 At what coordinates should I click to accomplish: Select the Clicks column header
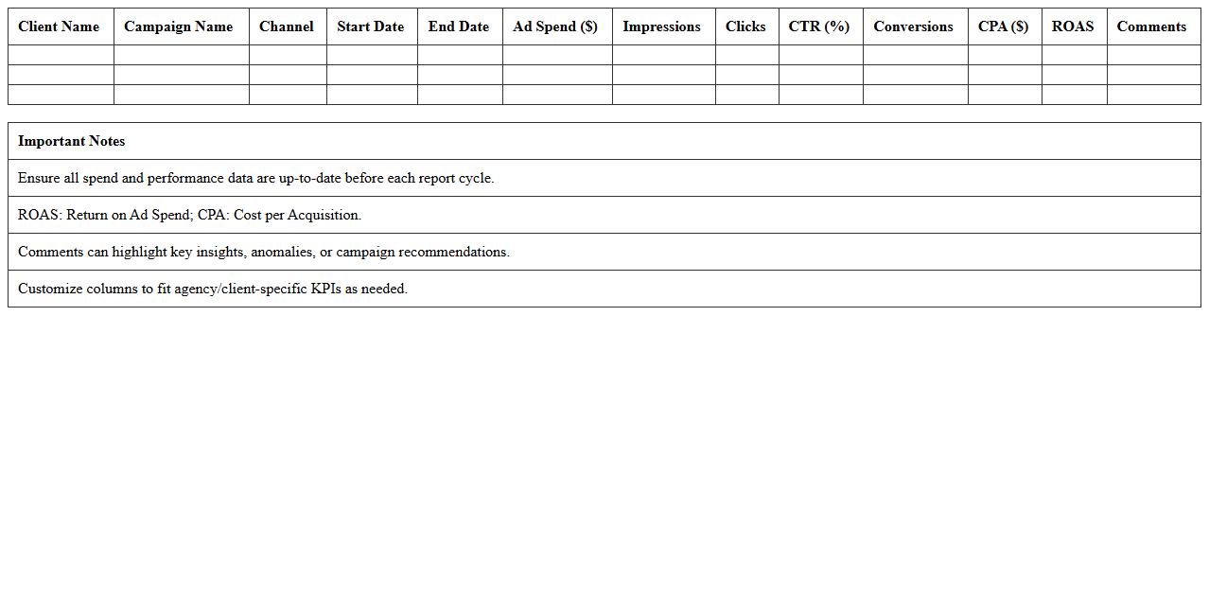click(745, 26)
